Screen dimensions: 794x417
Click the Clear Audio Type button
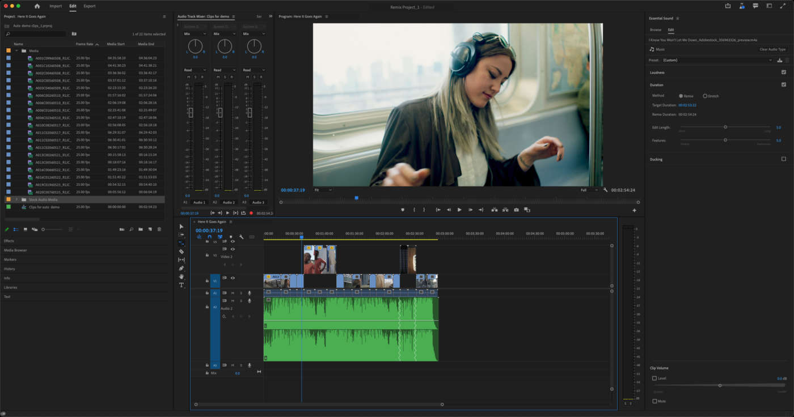click(x=772, y=49)
